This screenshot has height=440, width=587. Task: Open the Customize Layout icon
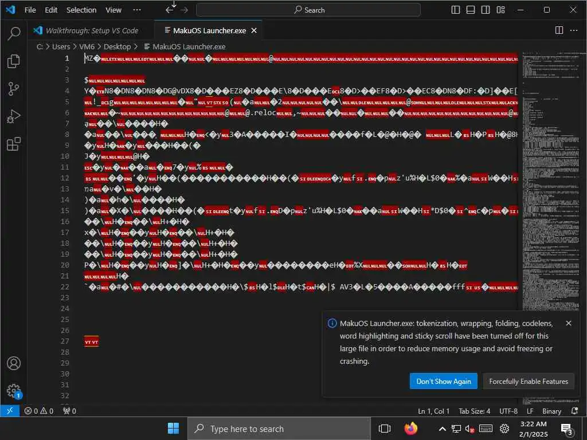[500, 10]
